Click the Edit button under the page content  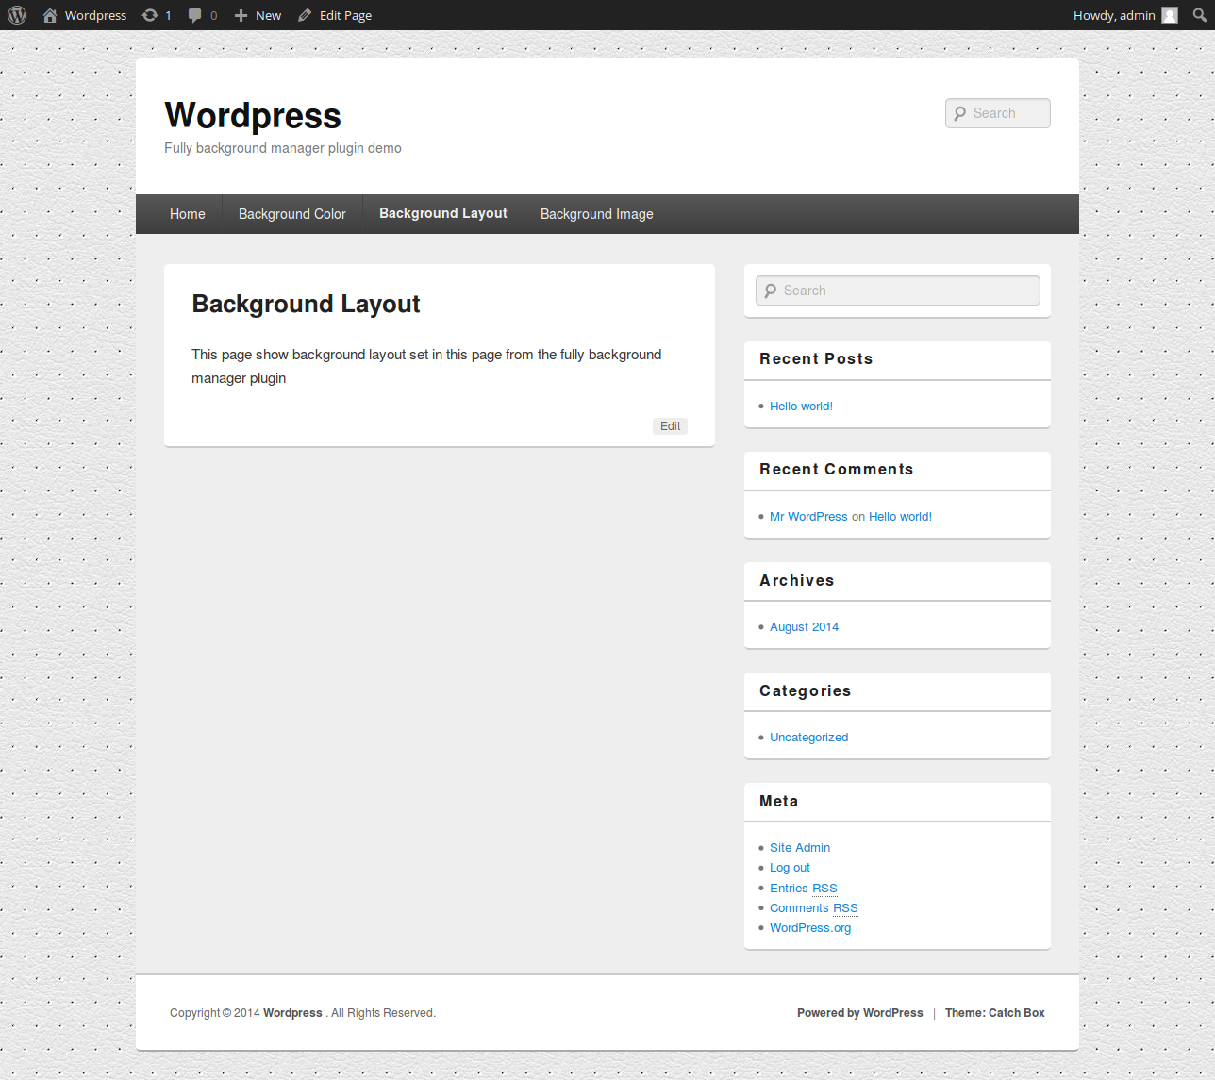tap(671, 426)
